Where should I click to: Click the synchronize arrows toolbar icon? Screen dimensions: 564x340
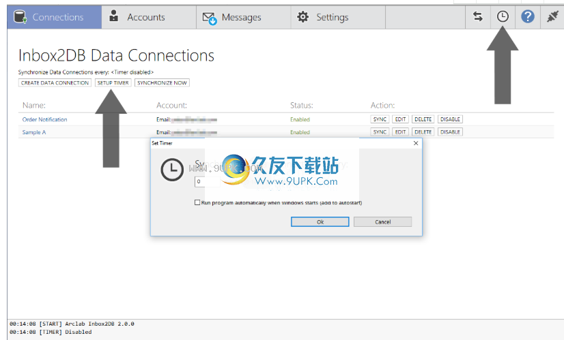[x=478, y=16]
